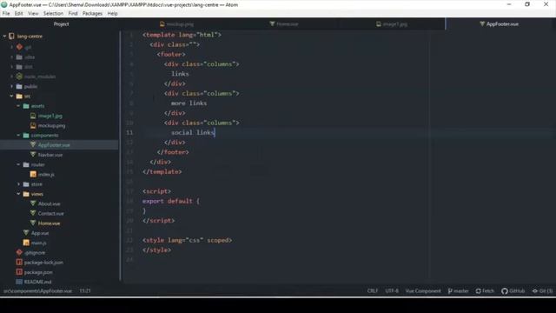Open the File menu
This screenshot has height=313, width=556.
(x=6, y=14)
